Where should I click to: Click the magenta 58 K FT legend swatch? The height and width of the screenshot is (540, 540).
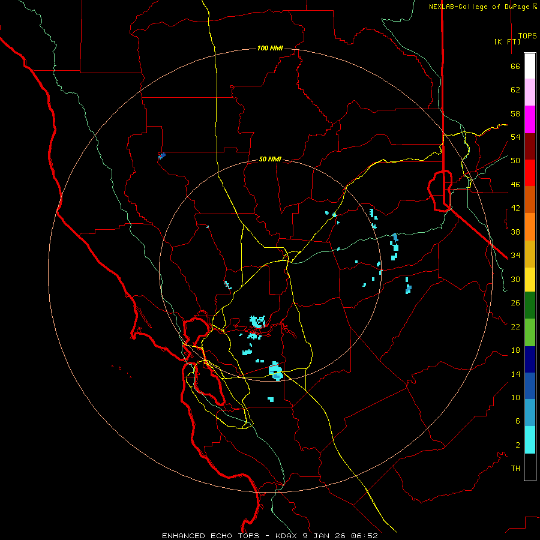point(530,119)
